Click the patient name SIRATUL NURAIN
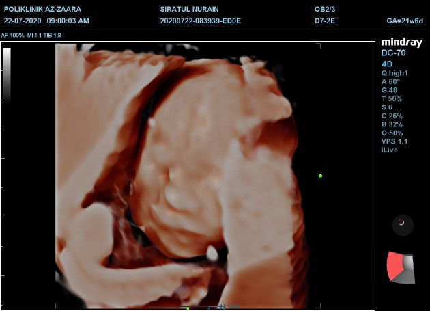This screenshot has height=311, width=430. coord(190,10)
